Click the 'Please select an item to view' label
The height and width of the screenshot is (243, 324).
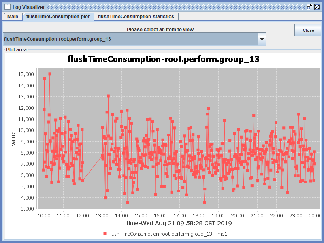click(160, 30)
